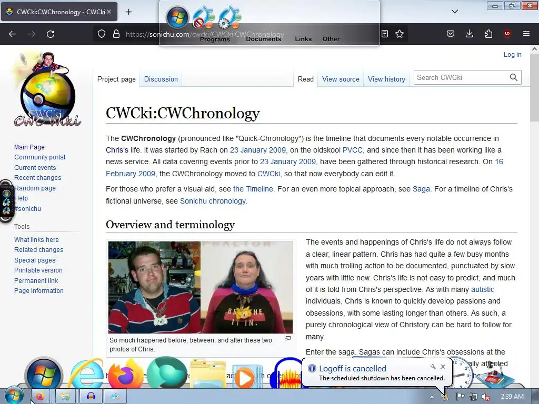Expand the list all tabs chevron
539x404 pixels.
pyautogui.click(x=455, y=12)
